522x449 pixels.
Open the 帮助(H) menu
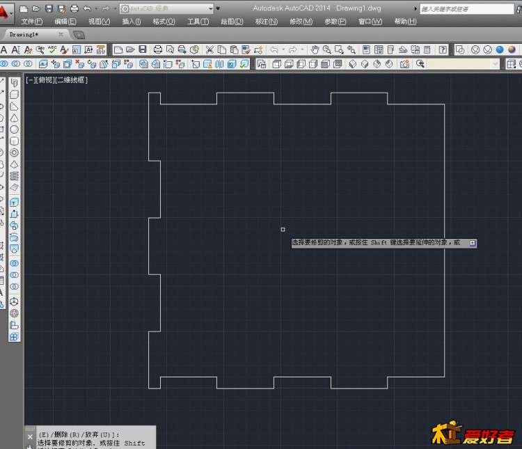(x=405, y=22)
